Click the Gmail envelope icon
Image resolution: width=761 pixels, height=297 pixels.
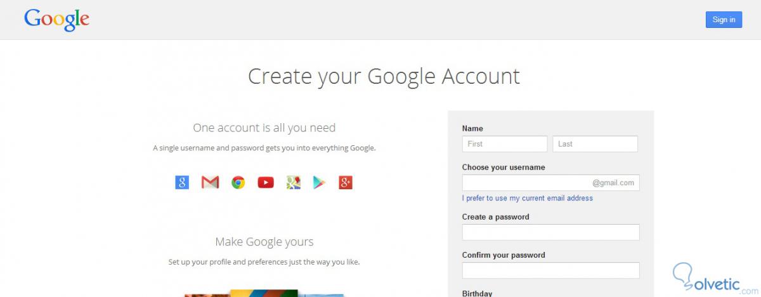point(210,183)
